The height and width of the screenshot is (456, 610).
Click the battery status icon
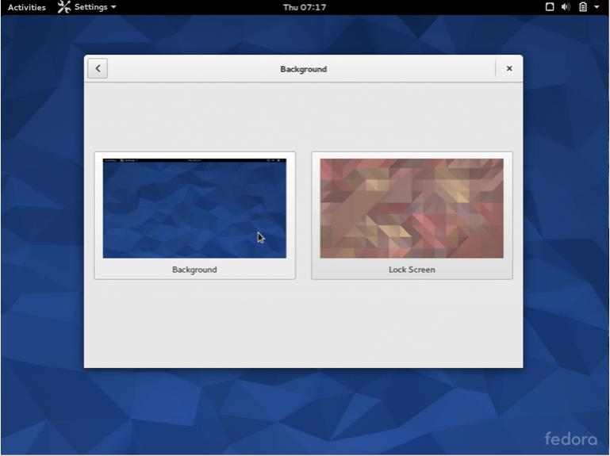582,7
